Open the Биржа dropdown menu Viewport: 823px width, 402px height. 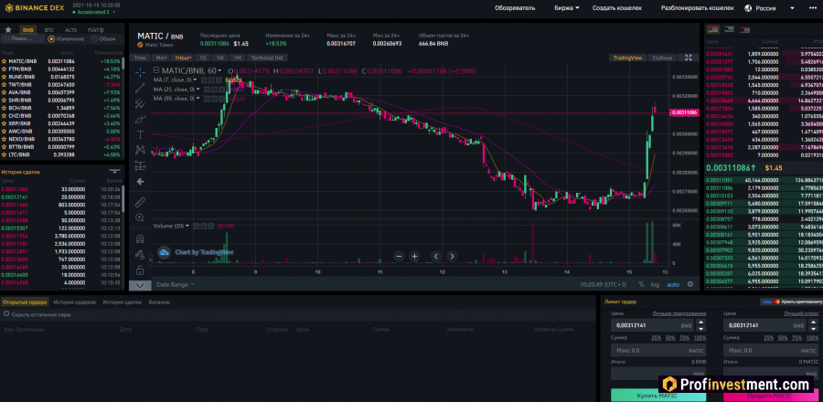(567, 8)
